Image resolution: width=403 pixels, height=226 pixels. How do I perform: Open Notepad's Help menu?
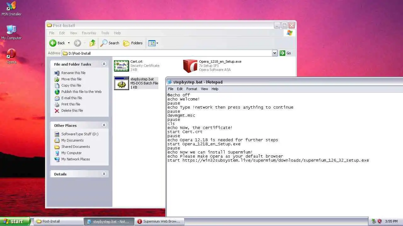coord(215,89)
